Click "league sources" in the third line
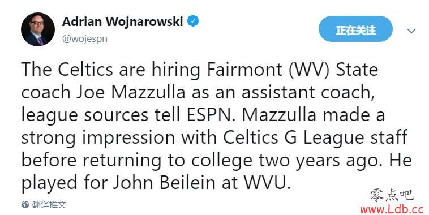429x215 pixels. click(x=85, y=115)
